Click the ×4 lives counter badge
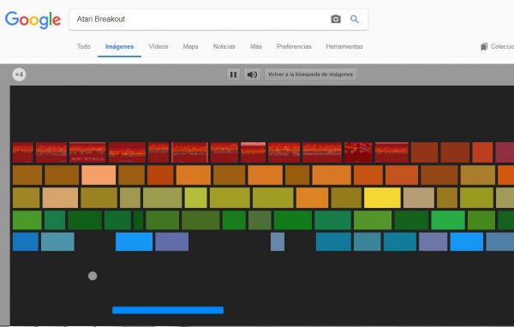The image size is (514, 327). click(19, 74)
